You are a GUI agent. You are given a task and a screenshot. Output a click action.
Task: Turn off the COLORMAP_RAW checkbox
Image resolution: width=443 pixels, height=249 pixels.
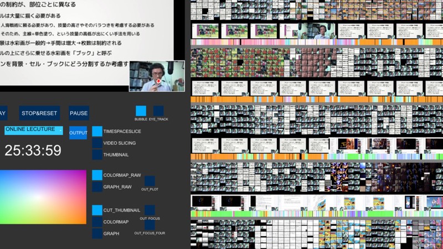coord(97,175)
